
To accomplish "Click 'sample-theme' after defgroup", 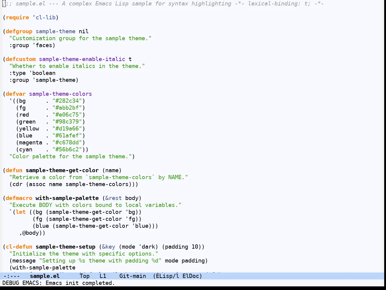I will click(x=55, y=31).
